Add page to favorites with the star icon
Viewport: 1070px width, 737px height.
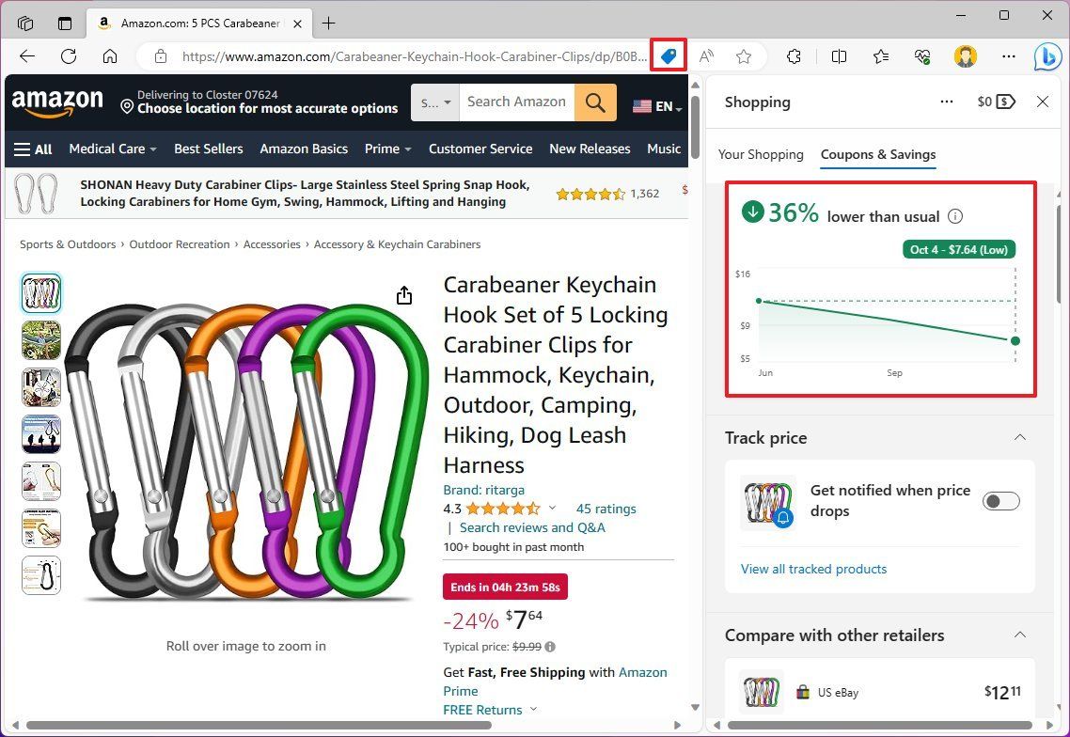744,55
